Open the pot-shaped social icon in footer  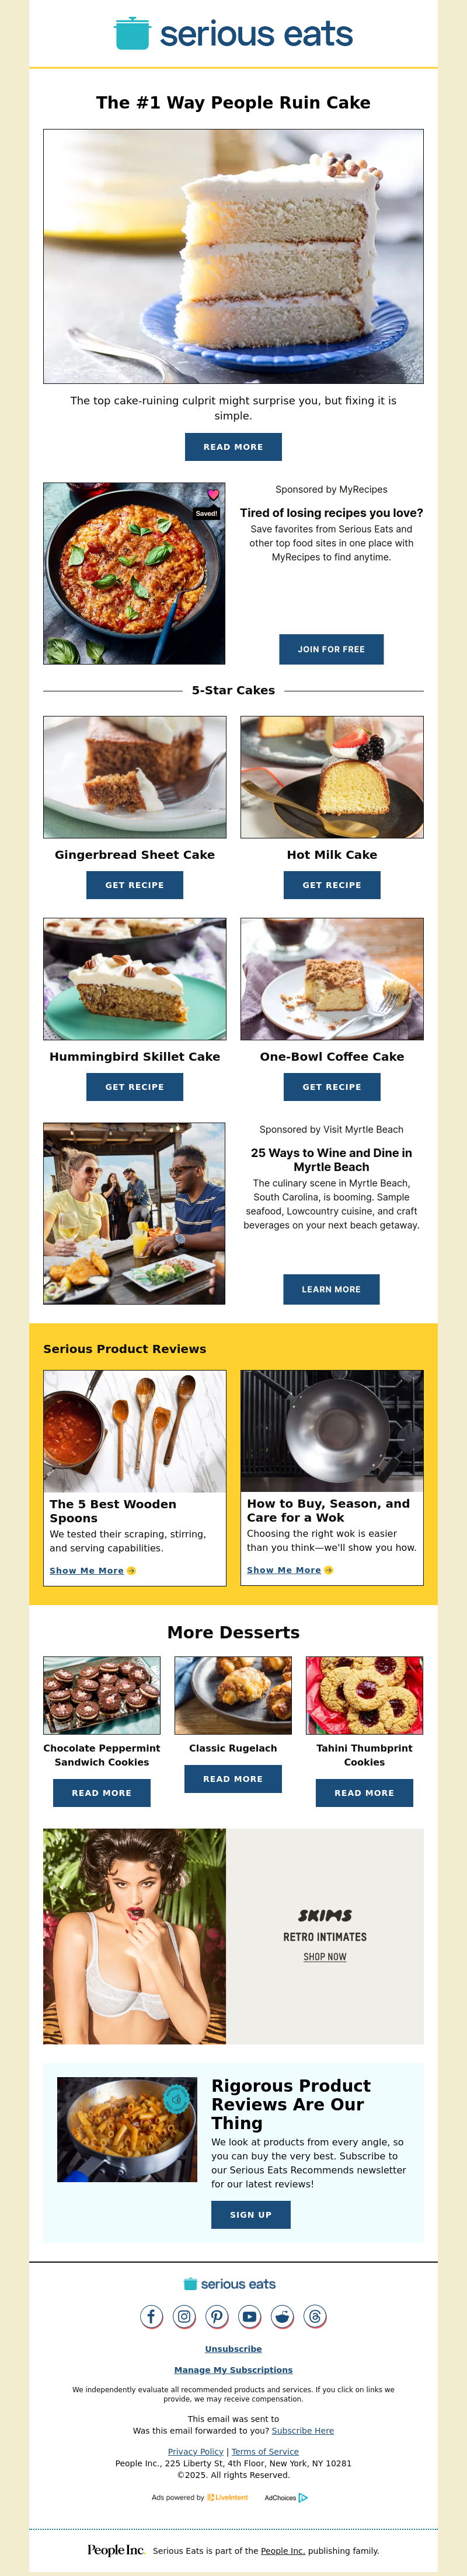pyautogui.click(x=283, y=2316)
